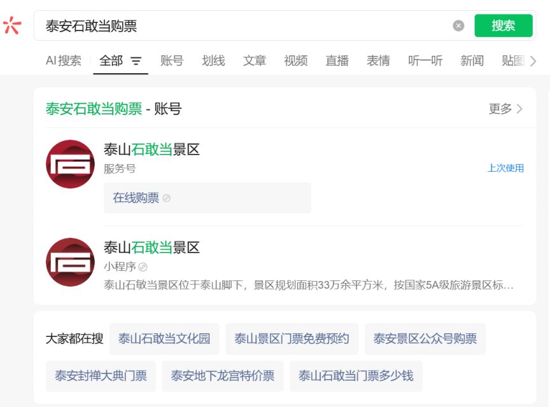Switch to the 账号 tab
Image resolution: width=550 pixels, height=407 pixels.
pos(172,60)
